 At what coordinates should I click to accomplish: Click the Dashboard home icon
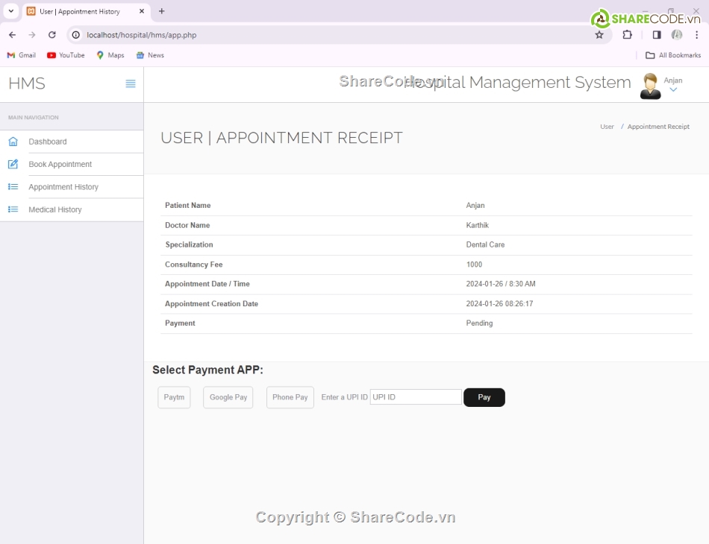click(13, 142)
